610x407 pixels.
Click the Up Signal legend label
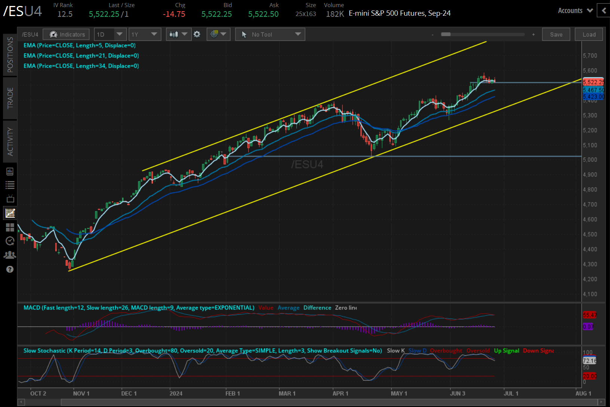point(506,351)
